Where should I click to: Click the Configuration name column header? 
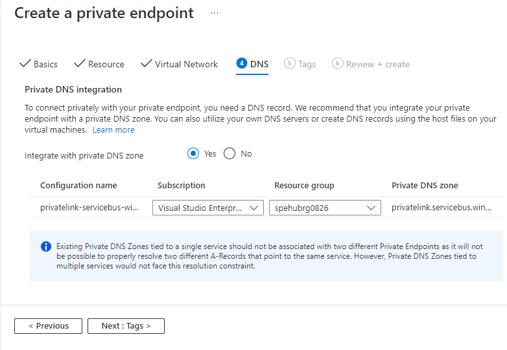(78, 186)
